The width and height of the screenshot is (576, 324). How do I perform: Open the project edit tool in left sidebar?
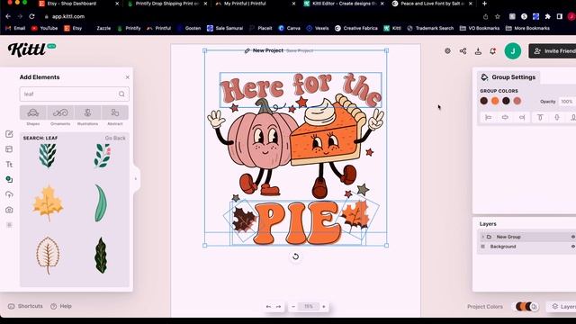[x=9, y=134]
